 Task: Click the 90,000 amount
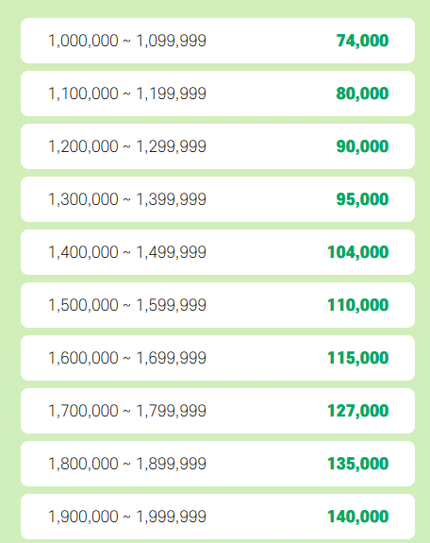pos(362,146)
